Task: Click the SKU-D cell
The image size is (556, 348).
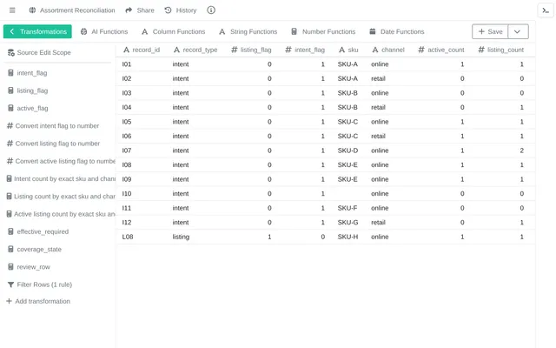Action: click(347, 151)
